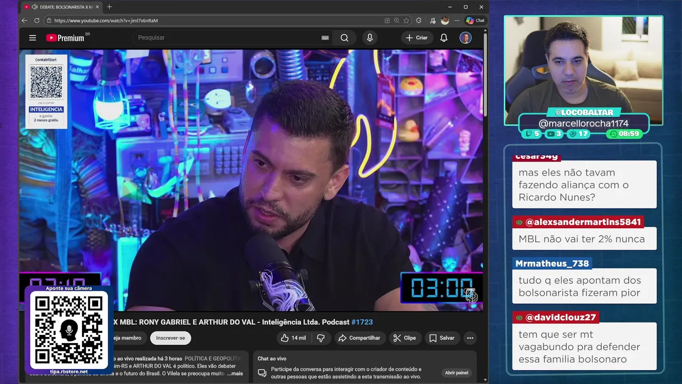The width and height of the screenshot is (682, 384).
Task: Click the Inscrever-se subscribe button
Action: tap(170, 338)
